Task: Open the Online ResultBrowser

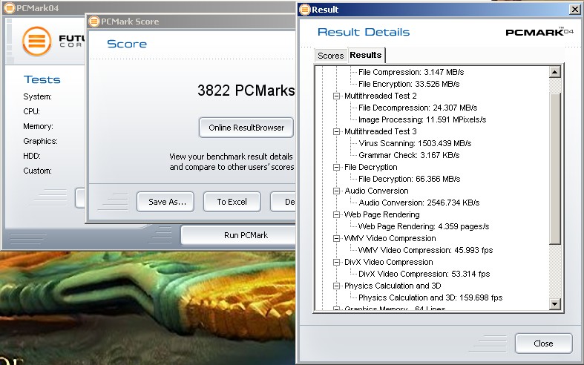Action: [x=246, y=128]
